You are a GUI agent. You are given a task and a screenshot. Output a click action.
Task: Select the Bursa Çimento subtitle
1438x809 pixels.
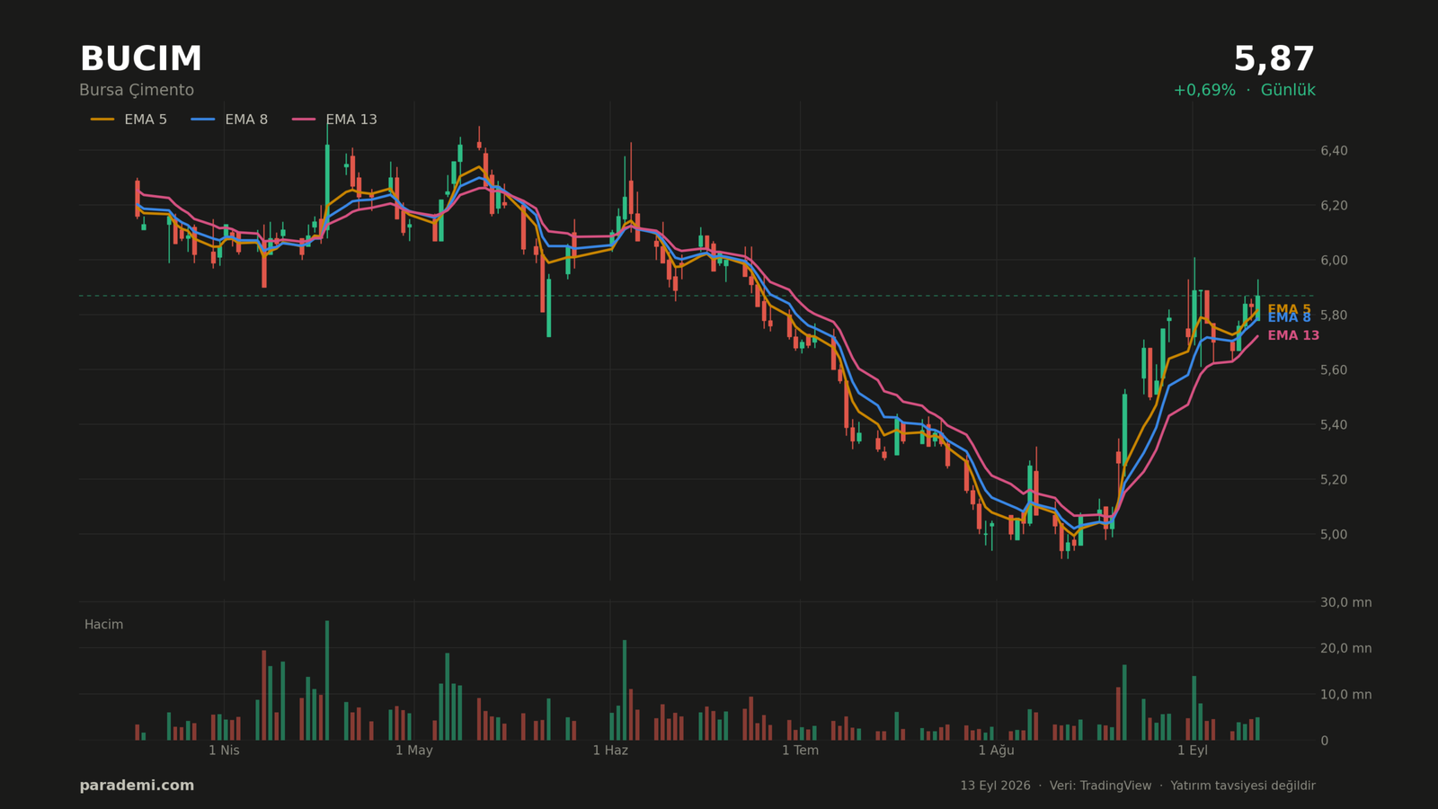pos(137,91)
